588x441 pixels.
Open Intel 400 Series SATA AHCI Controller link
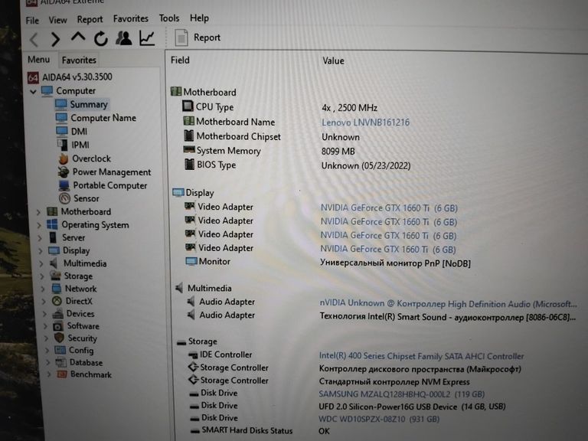(x=422, y=355)
